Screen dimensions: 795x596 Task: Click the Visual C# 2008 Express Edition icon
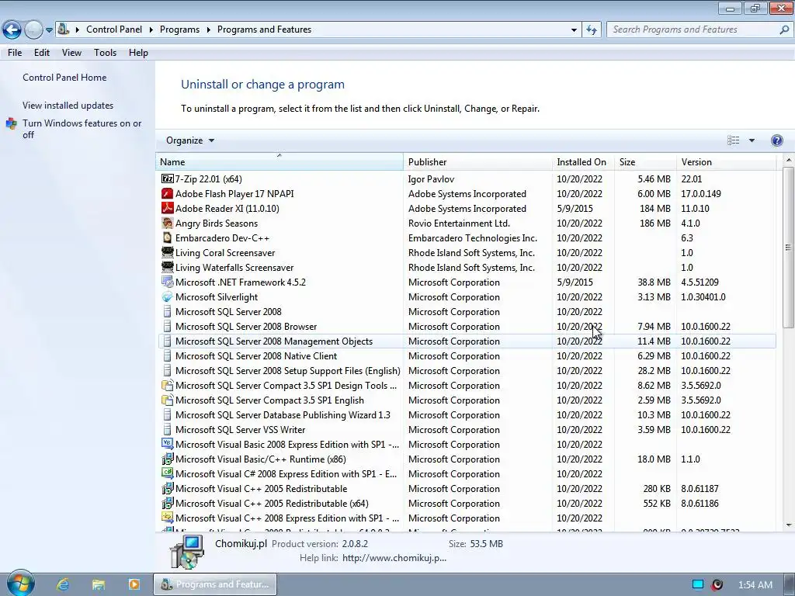click(168, 473)
